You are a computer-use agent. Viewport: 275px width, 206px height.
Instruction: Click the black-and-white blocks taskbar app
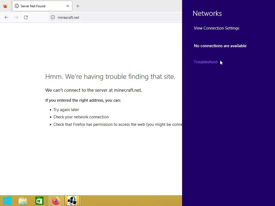(72, 201)
